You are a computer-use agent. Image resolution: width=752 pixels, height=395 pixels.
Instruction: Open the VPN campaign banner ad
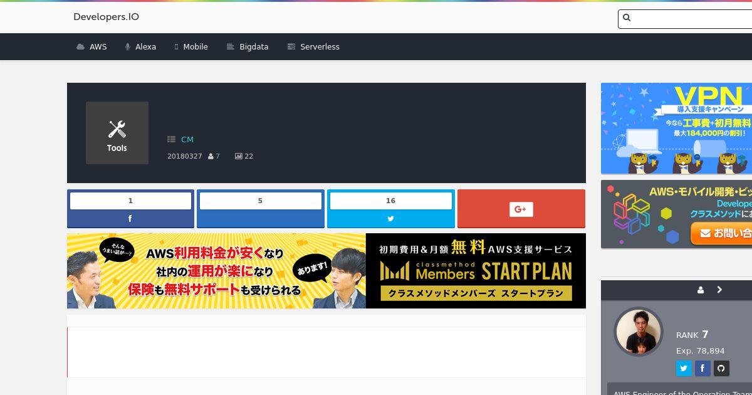coord(676,129)
